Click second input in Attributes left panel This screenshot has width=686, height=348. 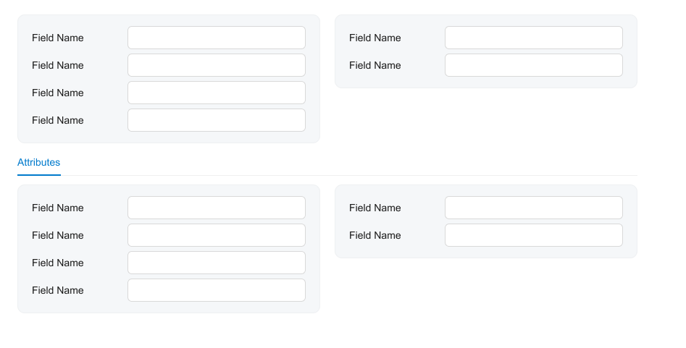[x=216, y=235]
